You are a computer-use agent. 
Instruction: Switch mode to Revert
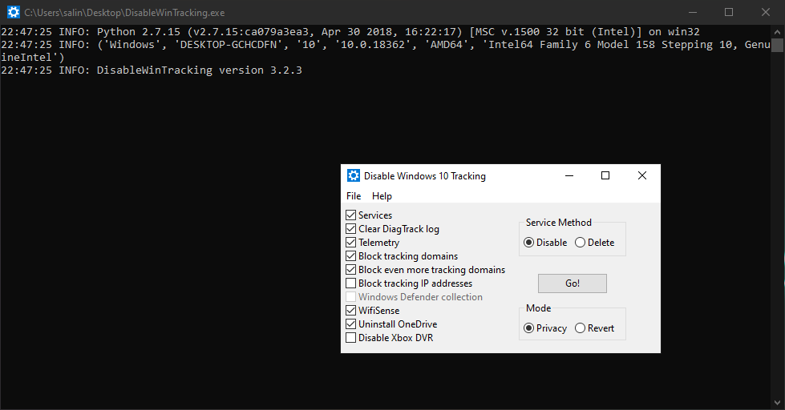click(x=580, y=328)
